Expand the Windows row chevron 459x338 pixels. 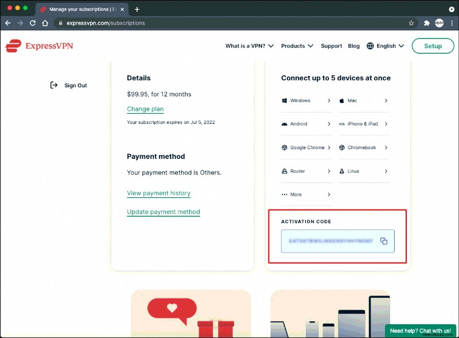(x=329, y=100)
